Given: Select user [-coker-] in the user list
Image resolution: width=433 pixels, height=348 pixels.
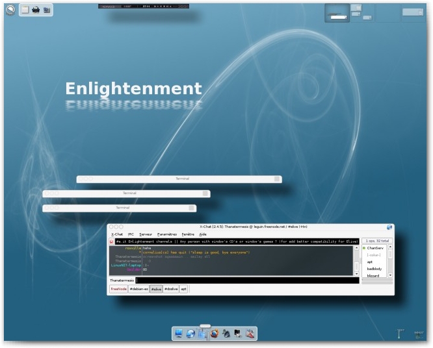Looking at the screenshot, I should click(x=373, y=255).
